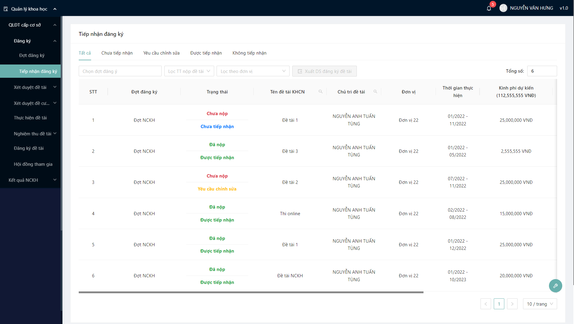This screenshot has height=324, width=574.
Task: Search by Chủ trì đề tài column icon
Action: click(375, 92)
